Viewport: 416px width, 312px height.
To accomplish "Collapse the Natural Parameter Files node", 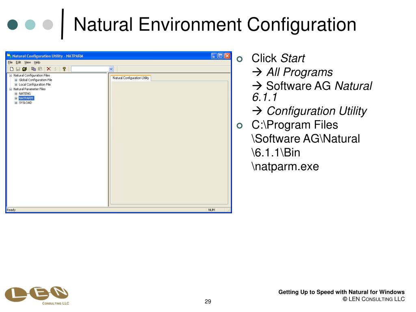I will tap(11, 89).
